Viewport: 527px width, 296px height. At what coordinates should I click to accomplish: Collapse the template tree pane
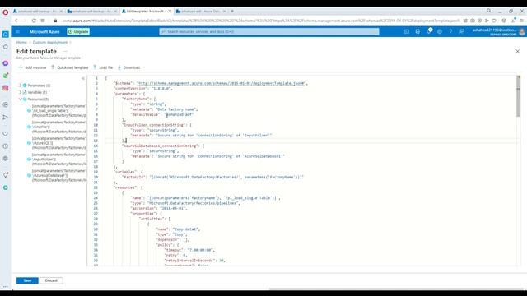pos(83,78)
